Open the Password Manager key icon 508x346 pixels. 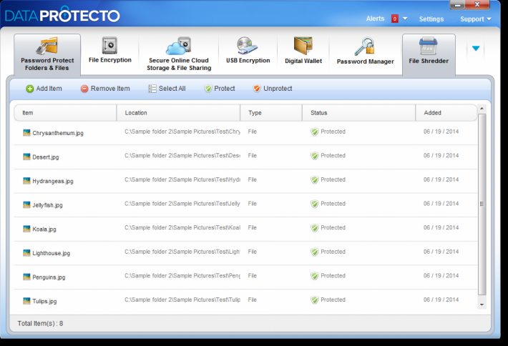[x=364, y=46]
